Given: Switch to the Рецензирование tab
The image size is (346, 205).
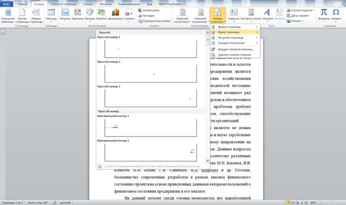Looking at the screenshot, I should click(x=129, y=4).
